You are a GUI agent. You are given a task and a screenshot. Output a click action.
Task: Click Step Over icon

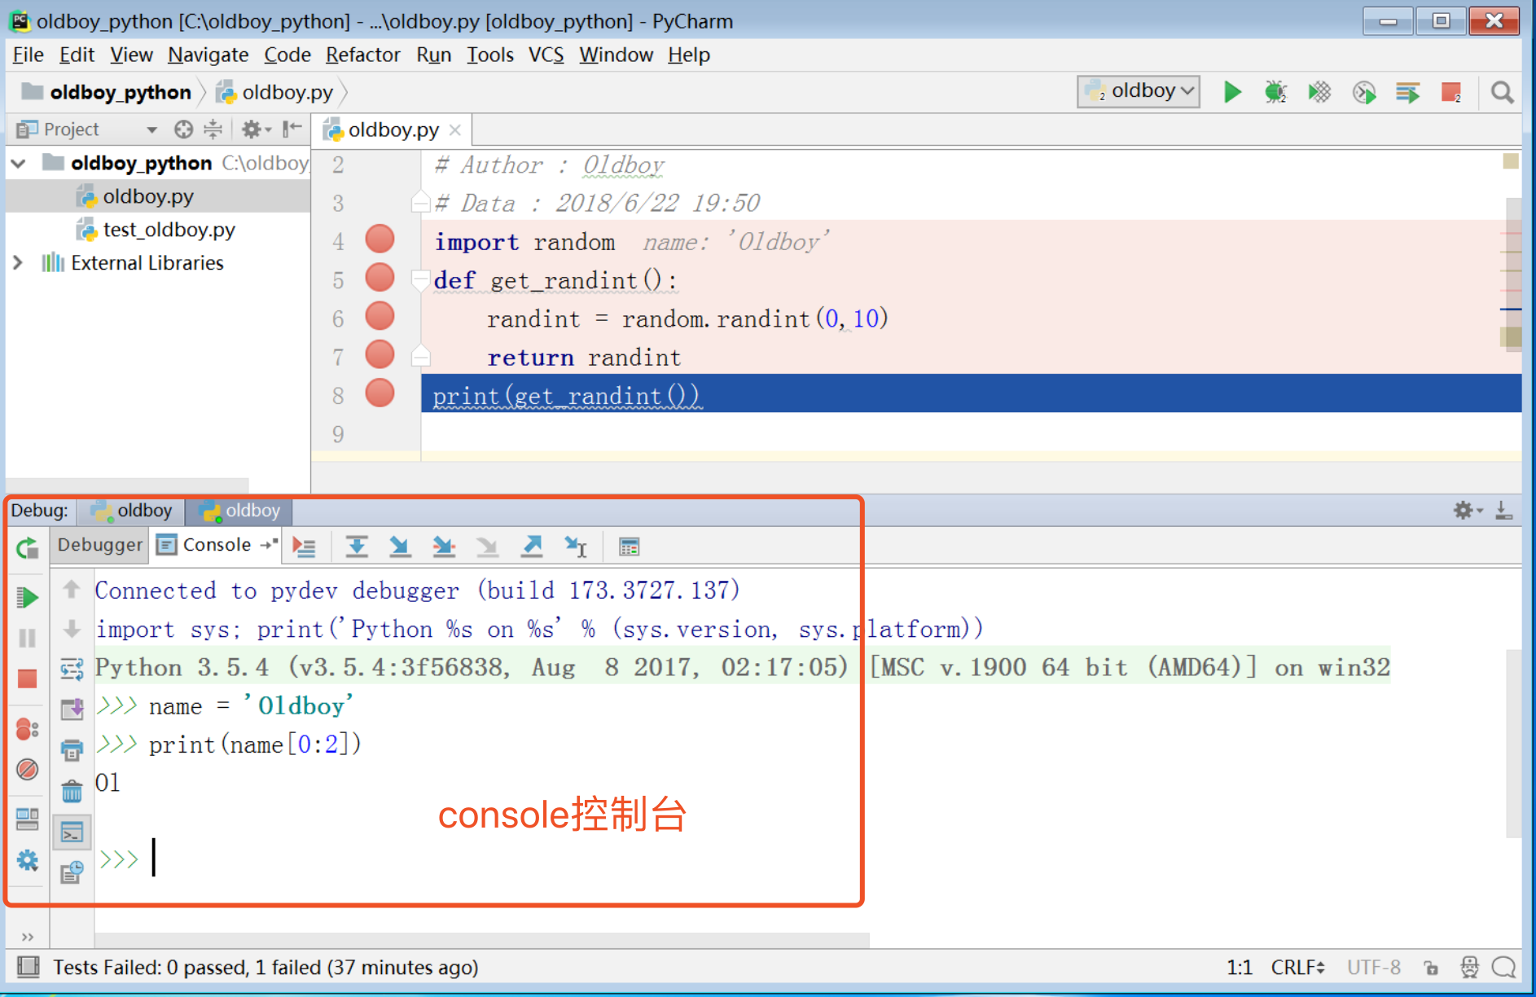click(x=356, y=547)
